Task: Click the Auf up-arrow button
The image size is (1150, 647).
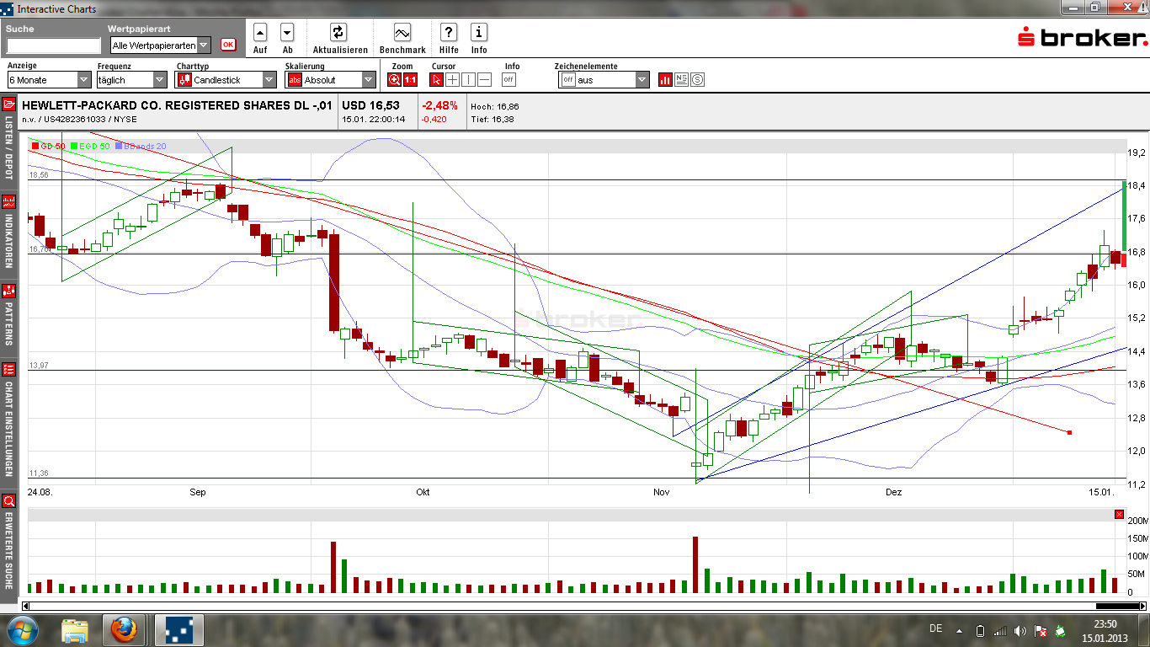Action: [260, 33]
